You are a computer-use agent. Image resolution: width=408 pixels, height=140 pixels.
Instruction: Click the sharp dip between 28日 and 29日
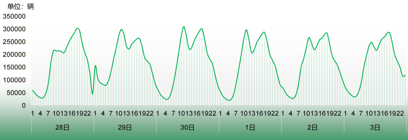click(93, 94)
